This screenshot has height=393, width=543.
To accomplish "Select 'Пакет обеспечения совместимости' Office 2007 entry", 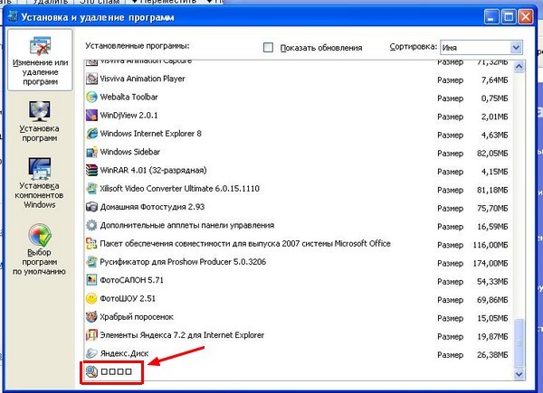I will point(245,244).
